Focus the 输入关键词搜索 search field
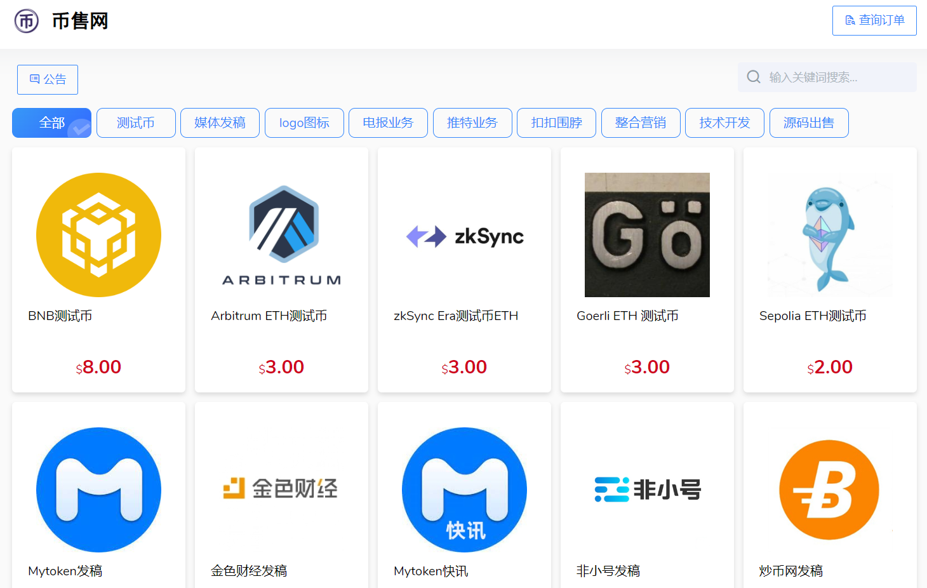The image size is (927, 588). tap(827, 77)
